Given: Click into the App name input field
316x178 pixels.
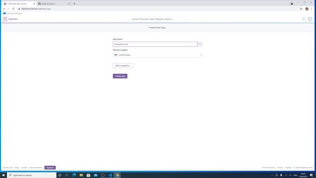Looking at the screenshot, I should pos(155,44).
